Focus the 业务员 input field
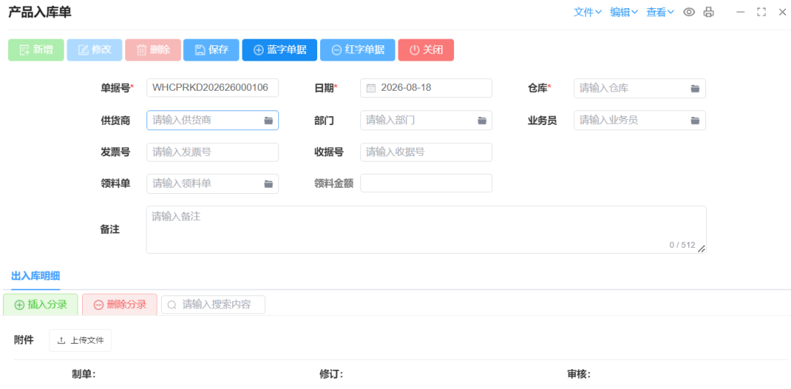This screenshot has height=389, width=791. tap(639, 121)
